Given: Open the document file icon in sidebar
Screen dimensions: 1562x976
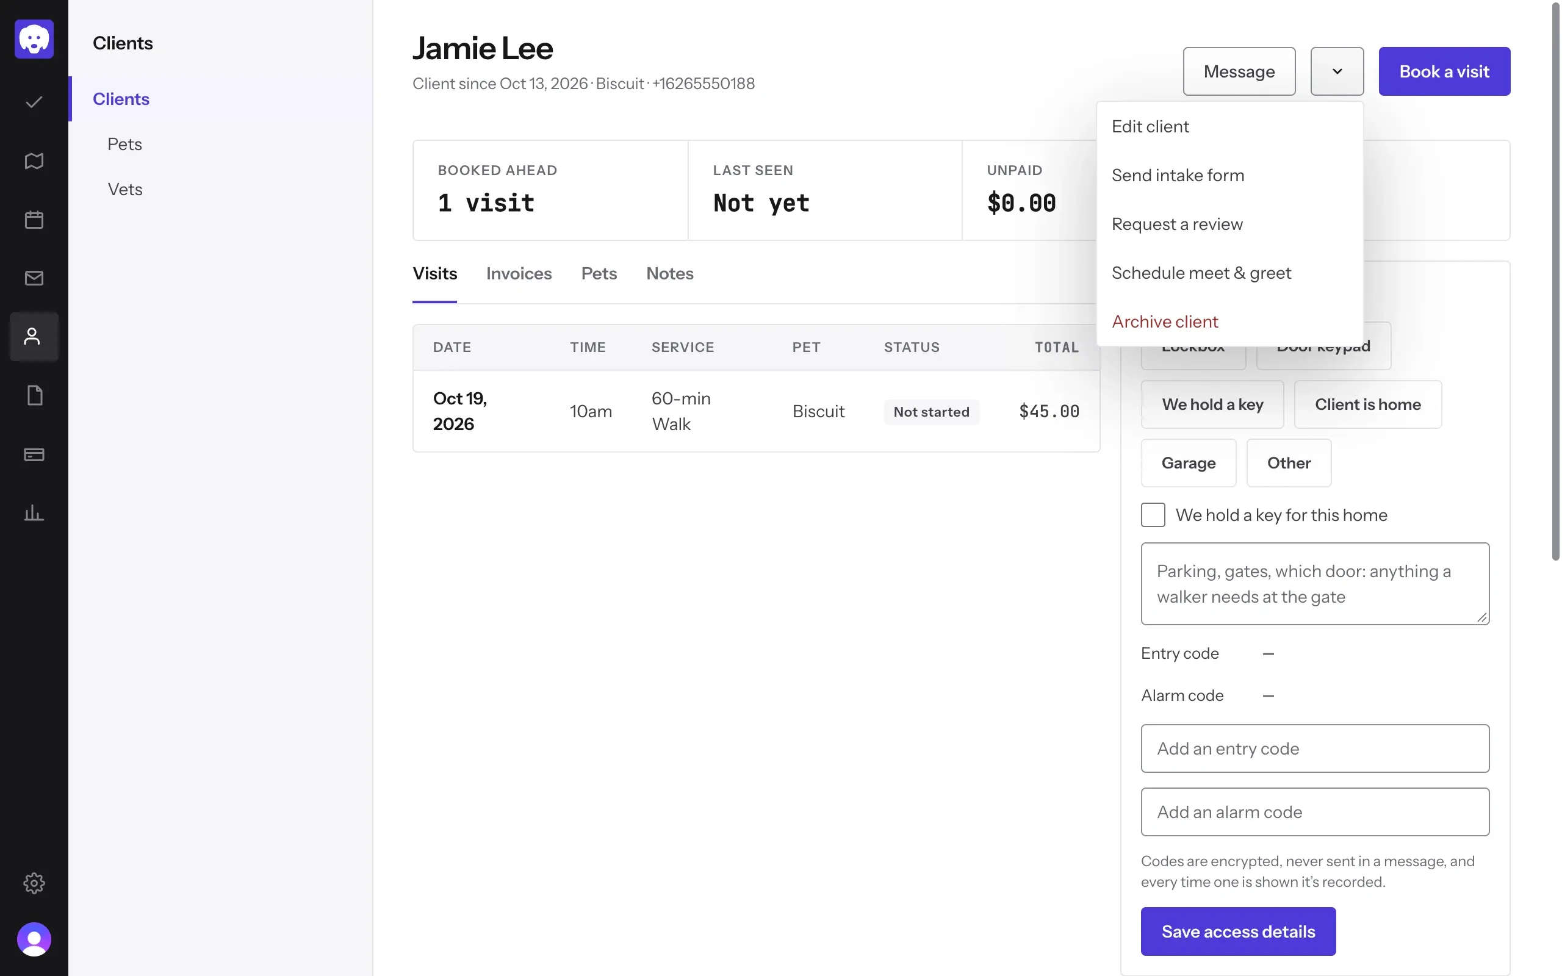Looking at the screenshot, I should [x=34, y=396].
